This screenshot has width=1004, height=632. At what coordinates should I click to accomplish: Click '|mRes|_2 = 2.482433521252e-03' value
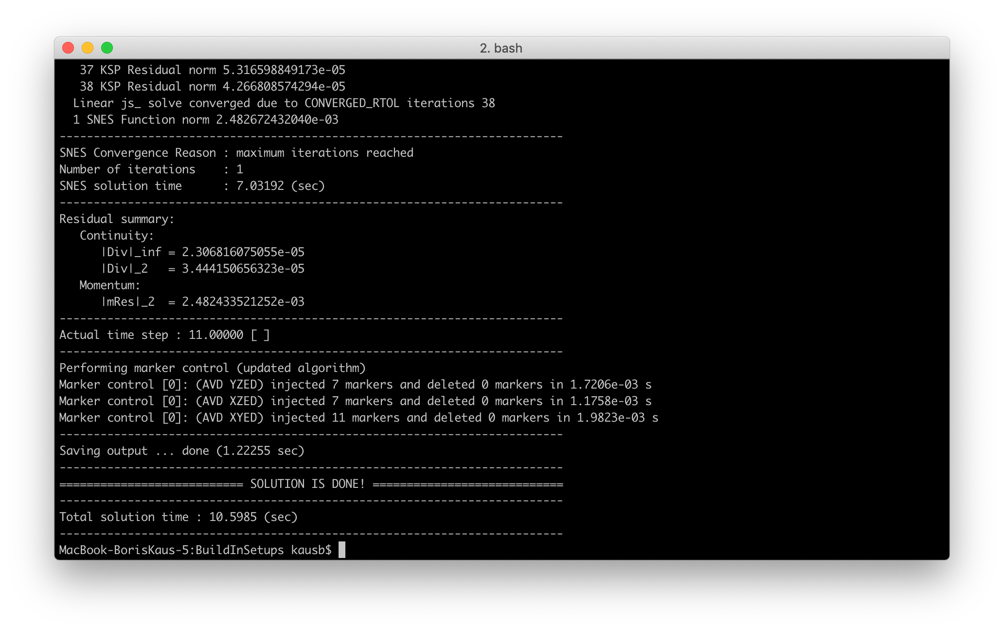(203, 302)
